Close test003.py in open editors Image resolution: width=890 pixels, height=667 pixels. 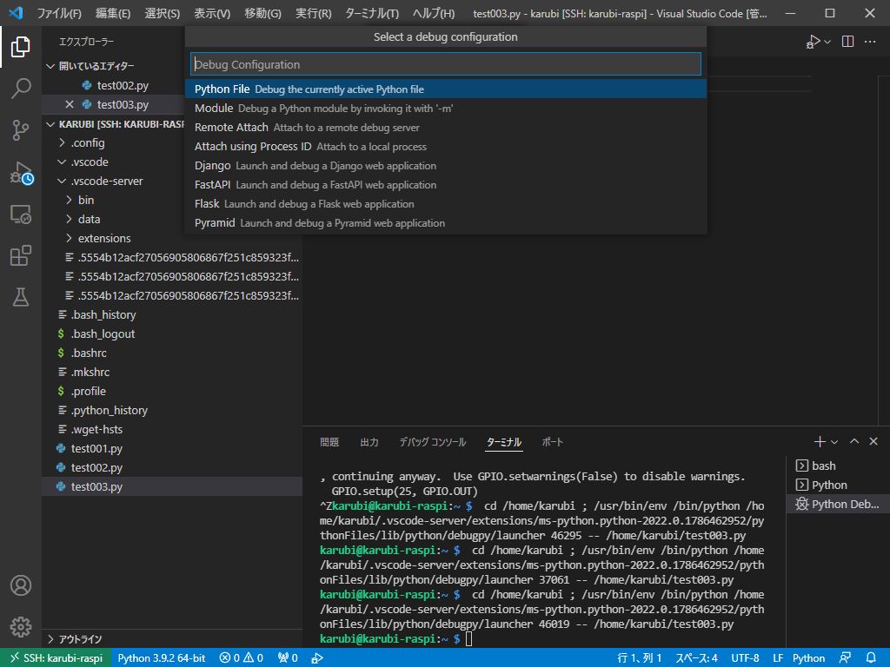[x=70, y=104]
